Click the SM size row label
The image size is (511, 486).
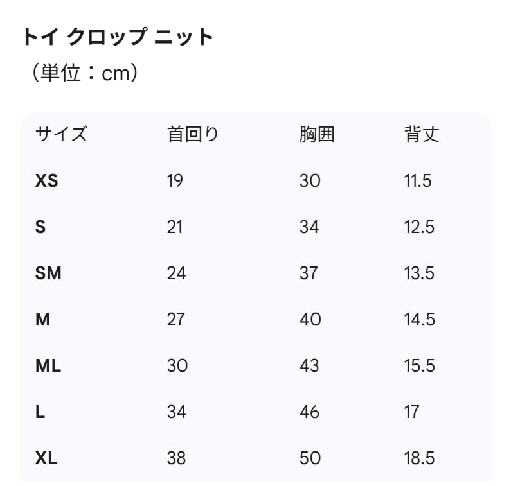coord(48,273)
